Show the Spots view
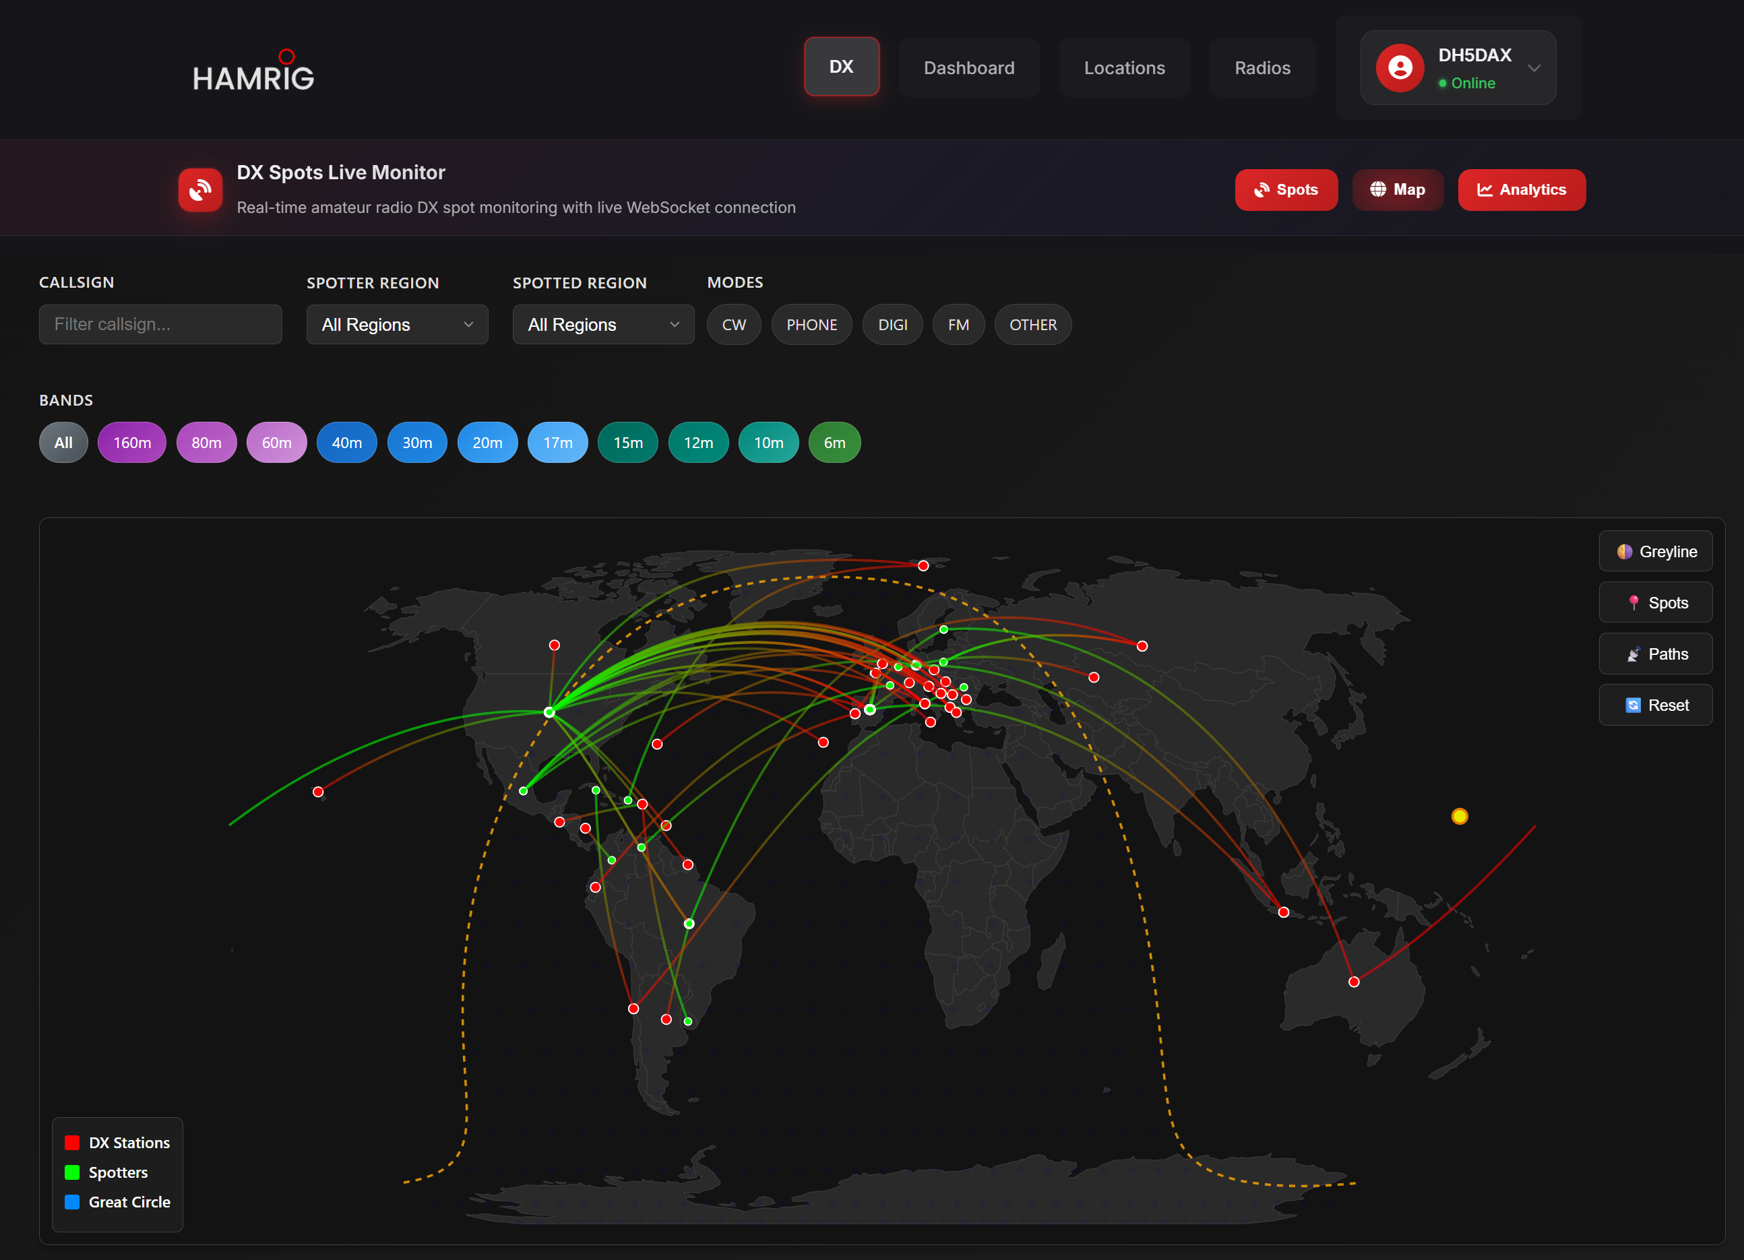 click(1286, 190)
